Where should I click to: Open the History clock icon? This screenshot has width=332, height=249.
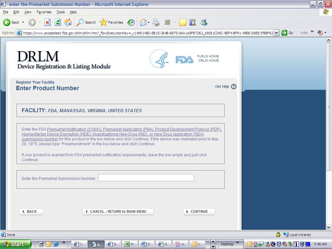tap(131, 22)
